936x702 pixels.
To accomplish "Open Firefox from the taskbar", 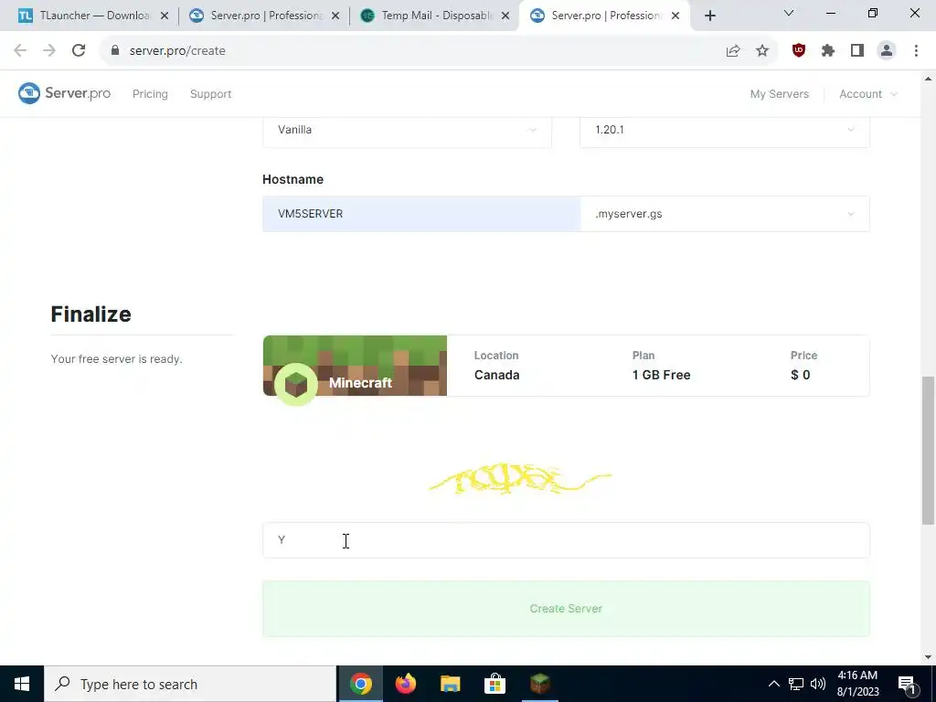I will pyautogui.click(x=405, y=684).
